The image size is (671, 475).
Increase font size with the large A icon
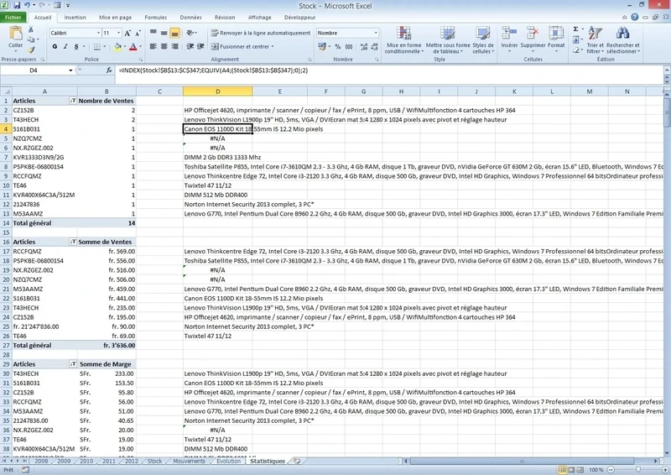click(127, 33)
